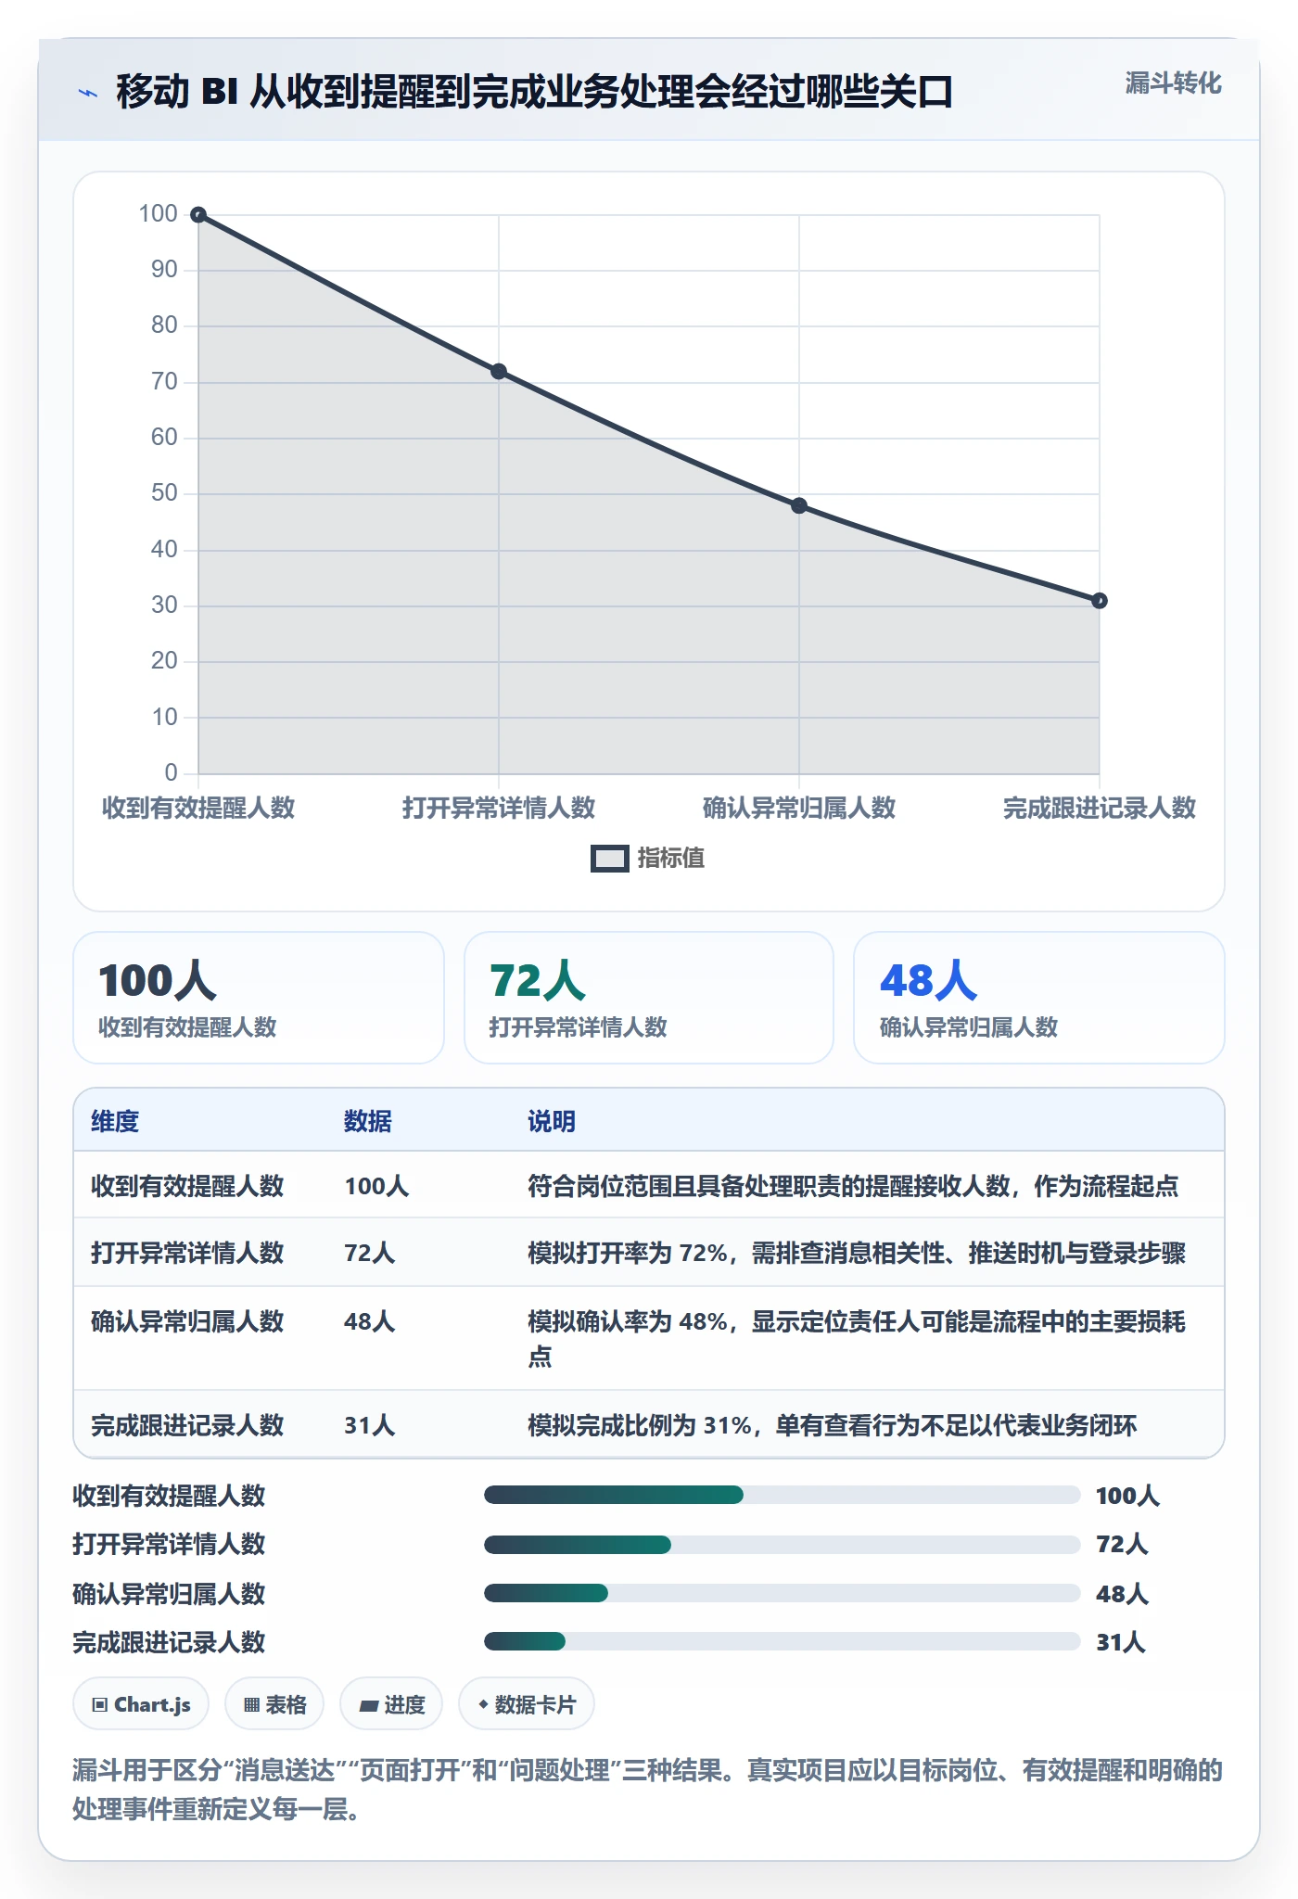Click the description 模拟打开率为 72%

click(857, 1253)
